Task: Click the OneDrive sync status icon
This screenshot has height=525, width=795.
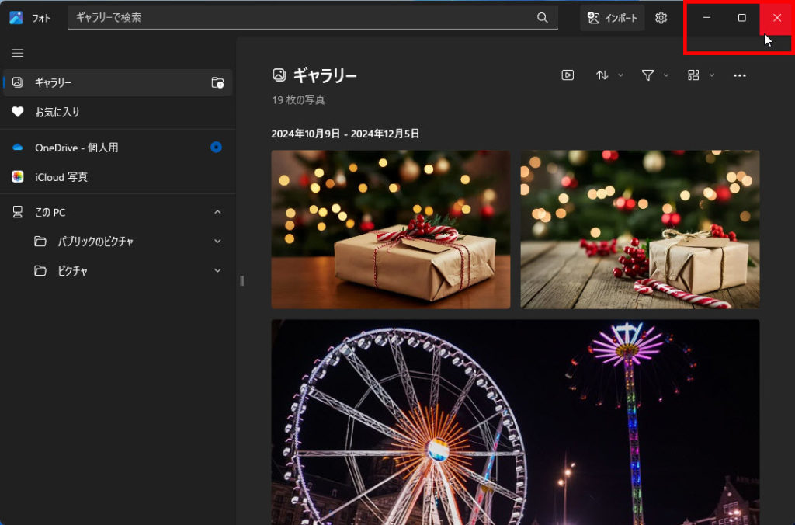Action: 217,147
